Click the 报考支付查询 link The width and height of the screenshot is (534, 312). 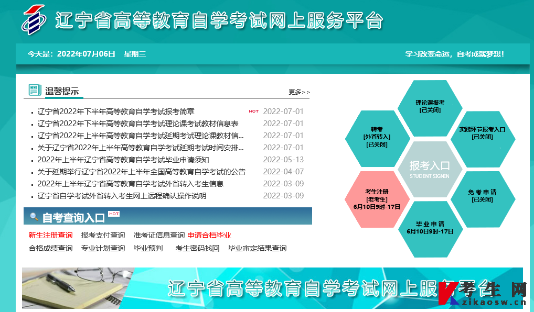tap(103, 235)
